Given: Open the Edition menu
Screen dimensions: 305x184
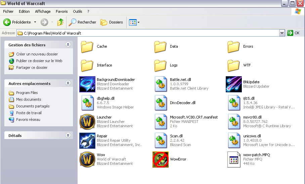Looking at the screenshot, I should (24, 11).
